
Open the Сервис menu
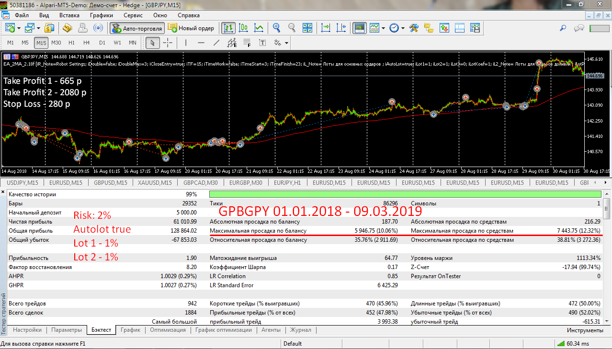tap(133, 15)
